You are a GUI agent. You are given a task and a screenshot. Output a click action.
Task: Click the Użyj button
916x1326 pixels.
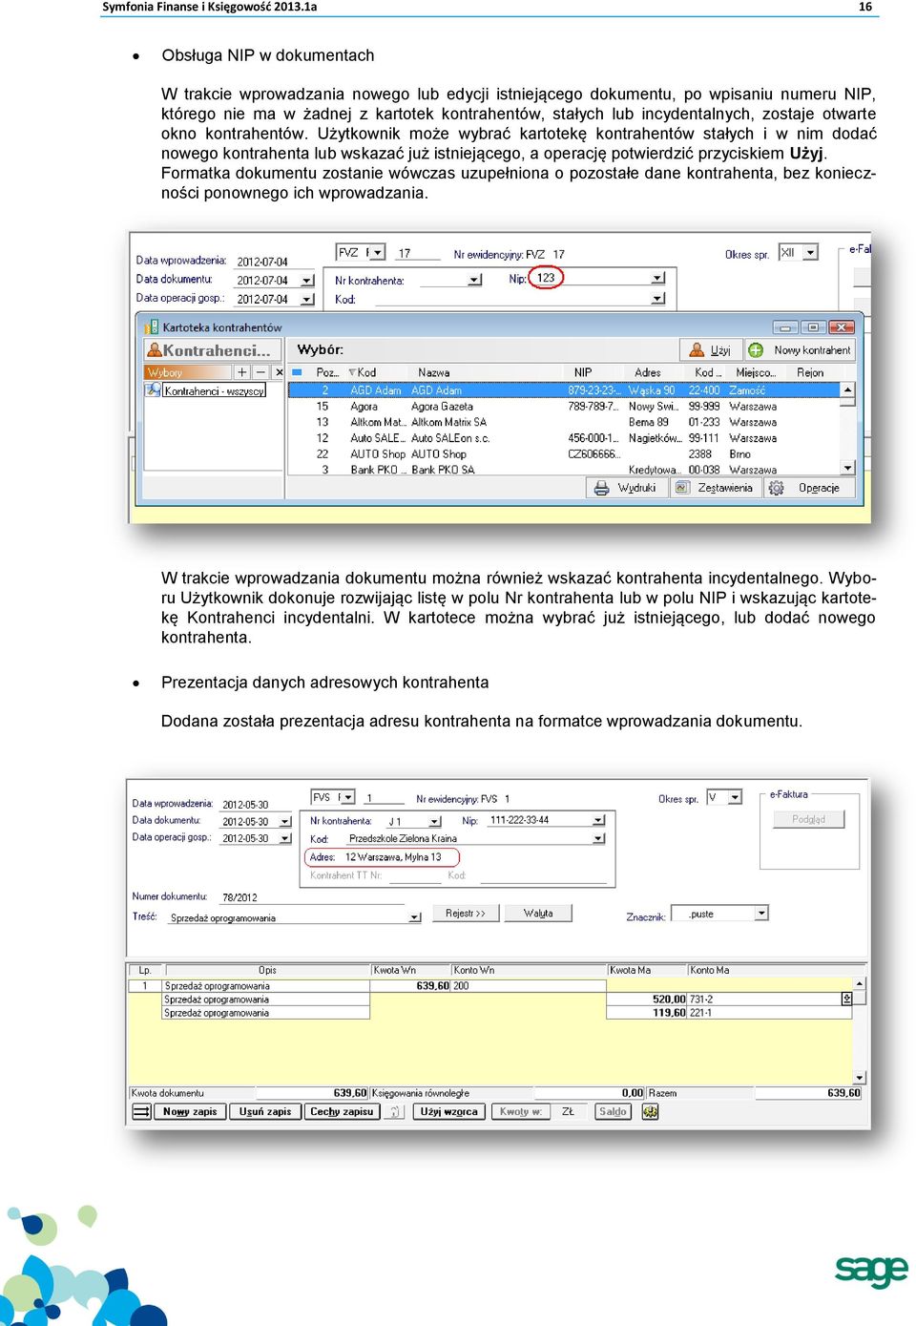710,350
